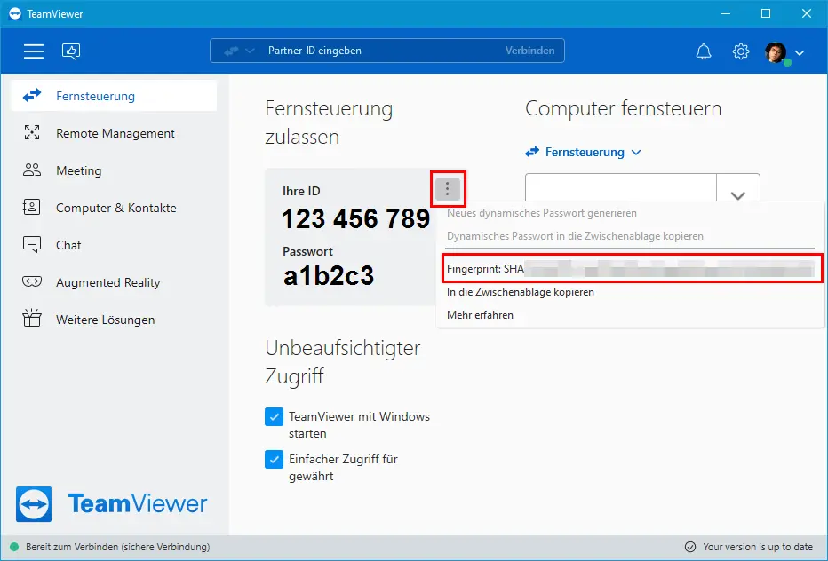Maximize the TeamViewer window
This screenshot has height=561, width=828.
766,13
